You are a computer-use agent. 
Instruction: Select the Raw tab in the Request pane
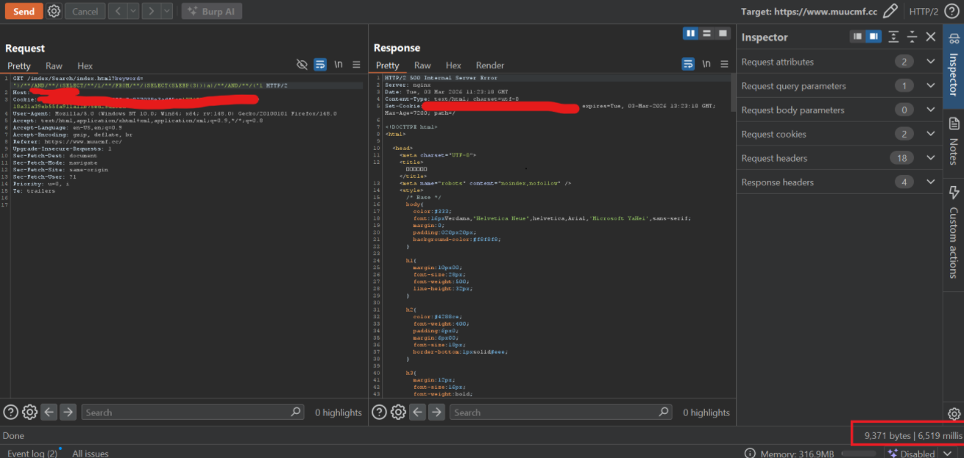(54, 66)
